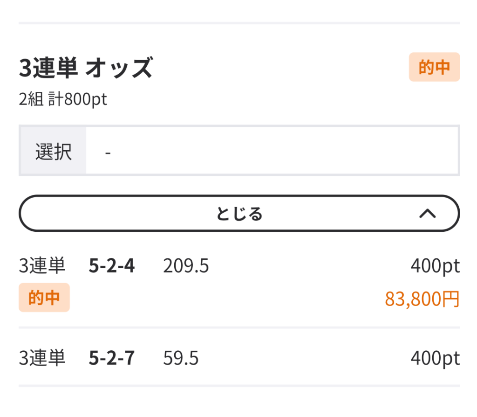Viewport: 477px width, 417px height.
Task: Click the 209.5 odds value
Action: (186, 266)
